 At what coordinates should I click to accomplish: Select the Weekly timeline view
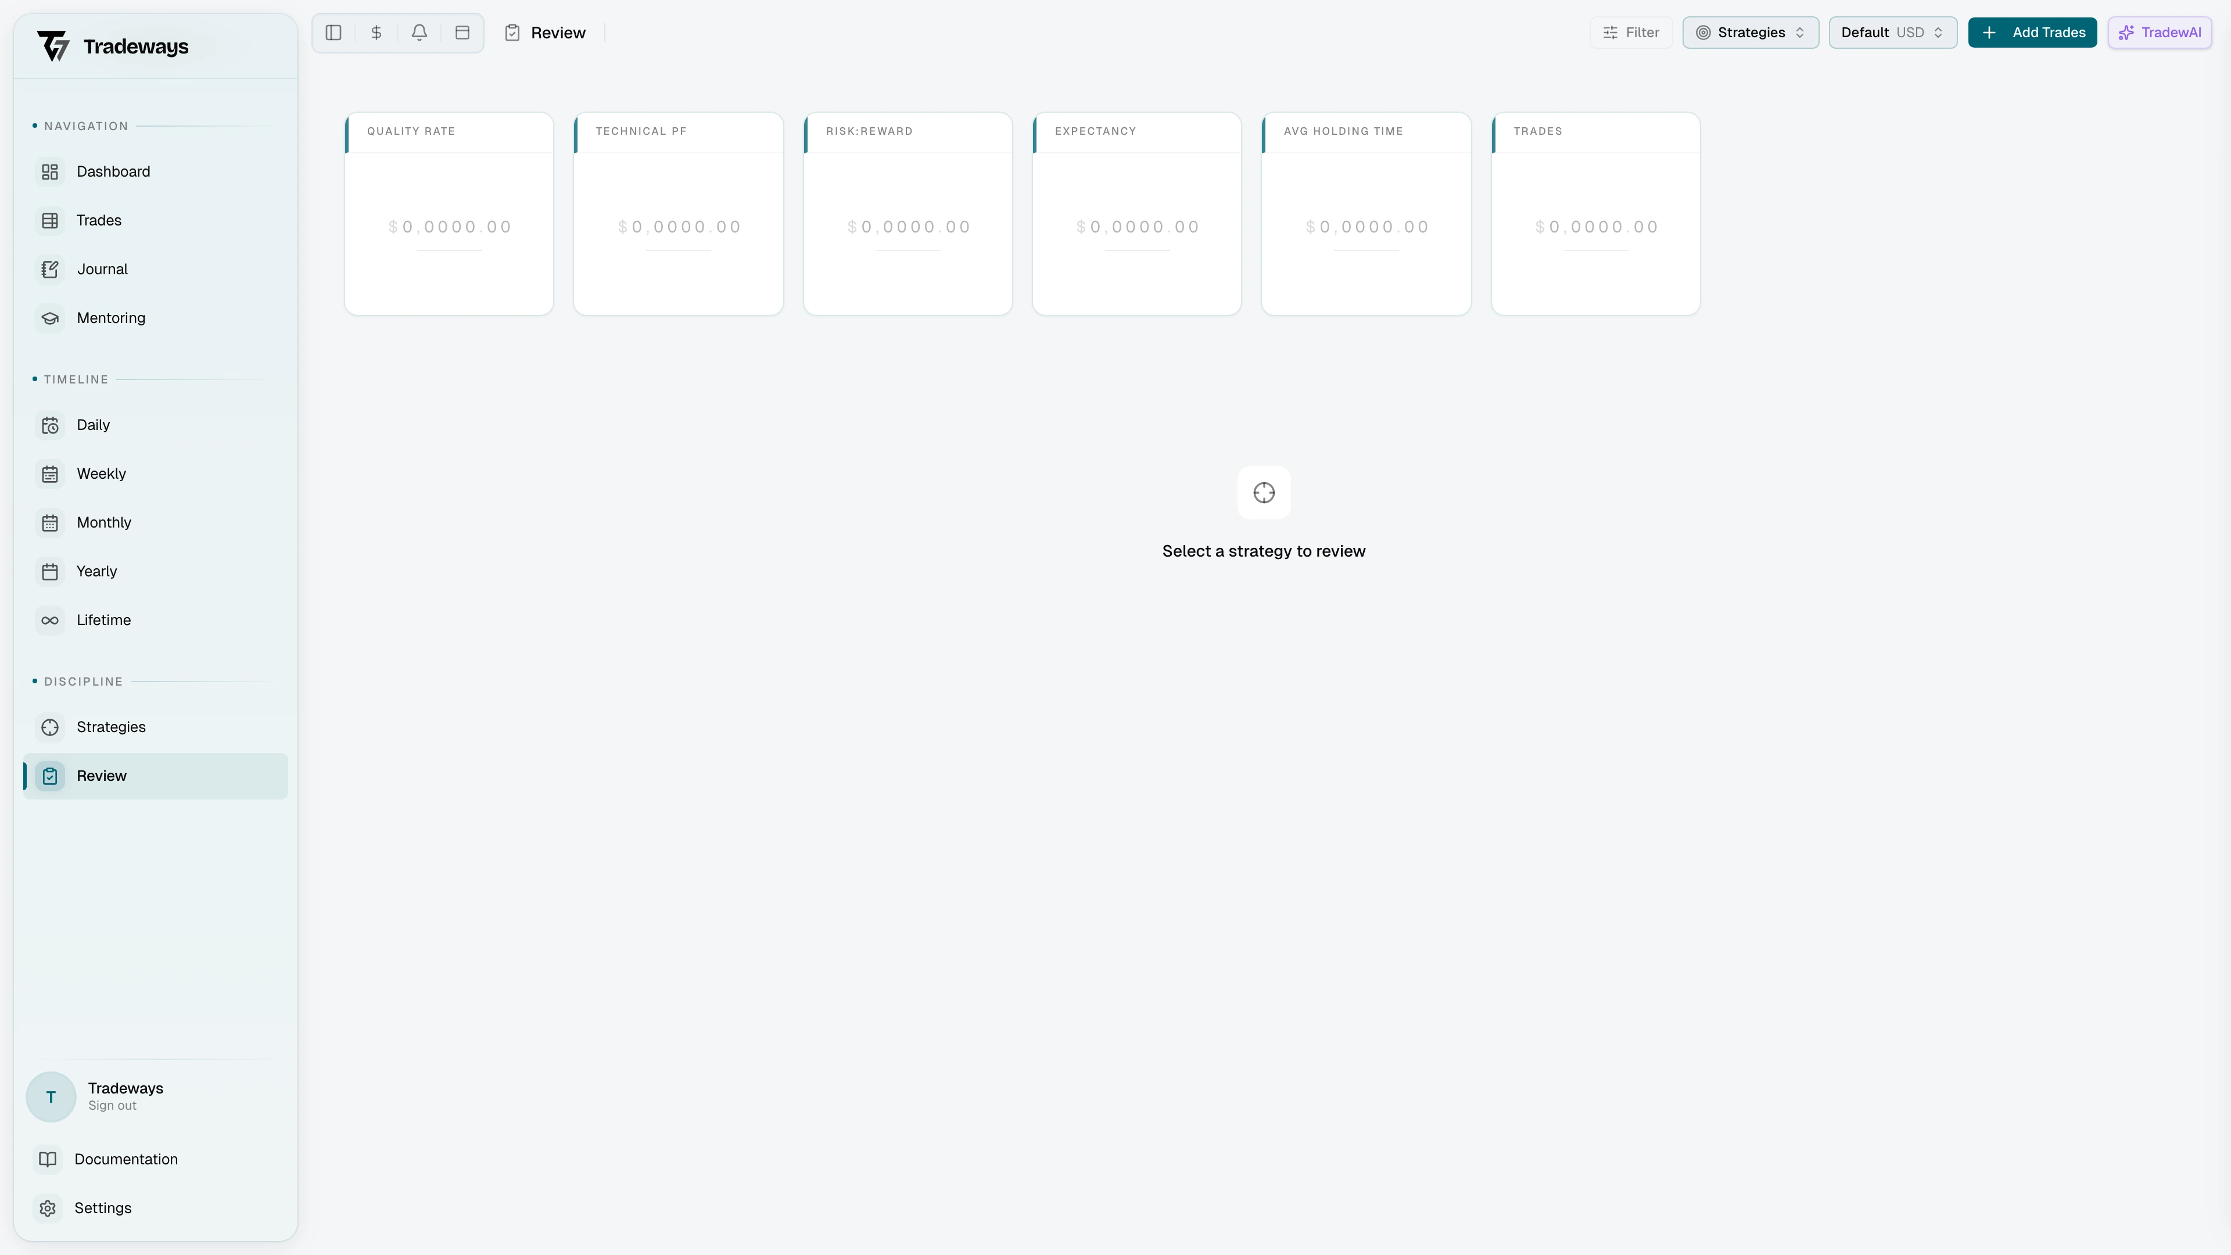point(101,473)
